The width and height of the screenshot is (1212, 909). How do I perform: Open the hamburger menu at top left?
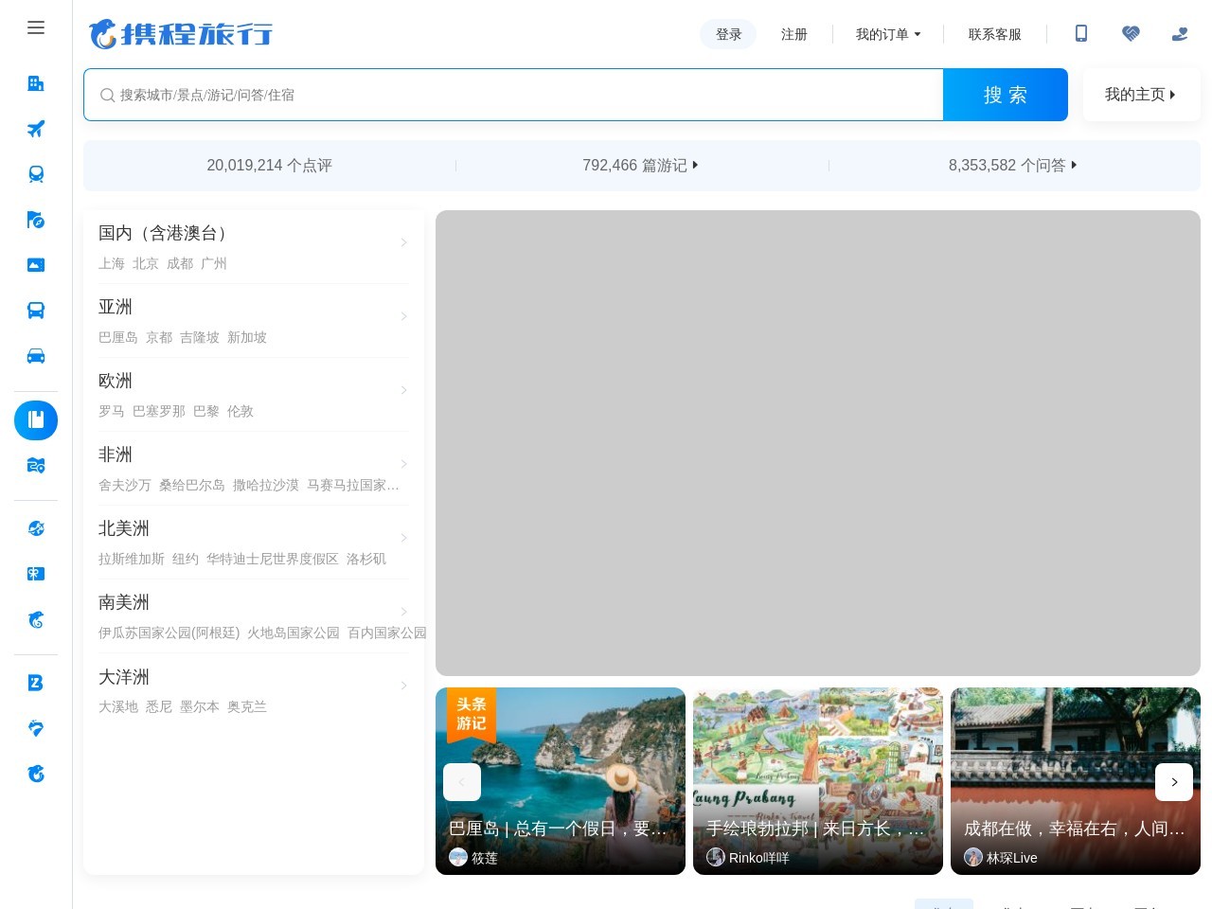pyautogui.click(x=36, y=27)
